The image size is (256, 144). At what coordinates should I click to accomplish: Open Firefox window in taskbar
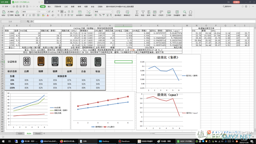[x=68, y=141]
